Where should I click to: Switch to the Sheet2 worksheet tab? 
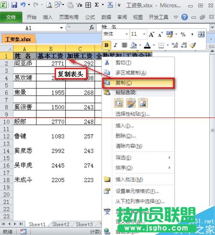pyautogui.click(x=61, y=224)
